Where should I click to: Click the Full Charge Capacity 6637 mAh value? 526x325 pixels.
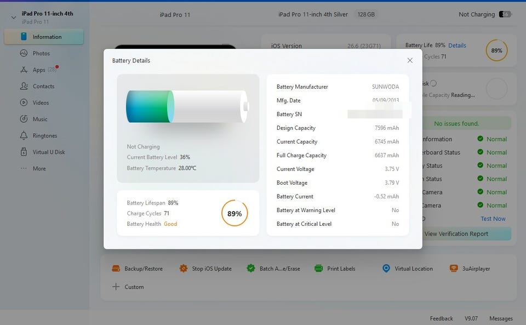[387, 155]
